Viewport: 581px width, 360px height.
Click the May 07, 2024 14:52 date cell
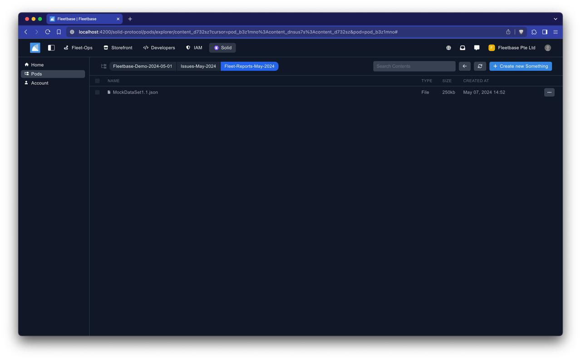[x=484, y=92]
